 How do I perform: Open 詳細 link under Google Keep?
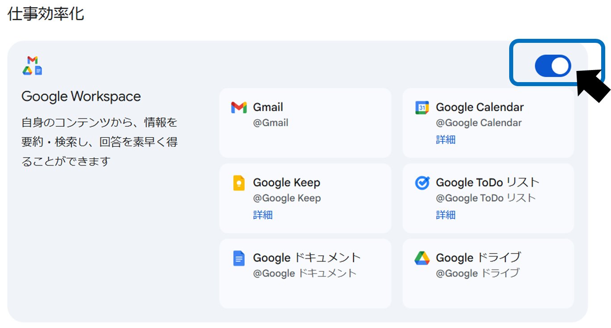[x=263, y=215]
